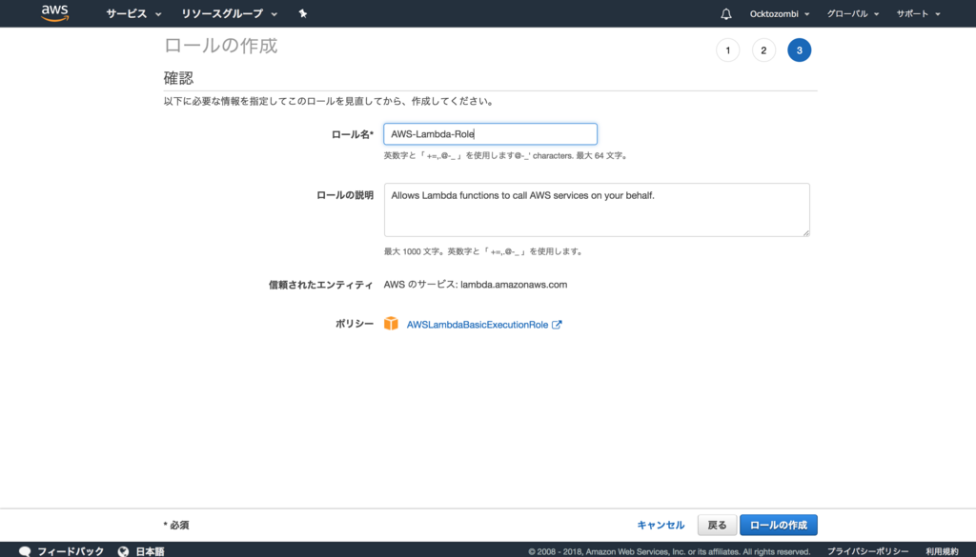Open the プライバシーポリシー link
Image resolution: width=976 pixels, height=557 pixels.
pyautogui.click(x=867, y=551)
